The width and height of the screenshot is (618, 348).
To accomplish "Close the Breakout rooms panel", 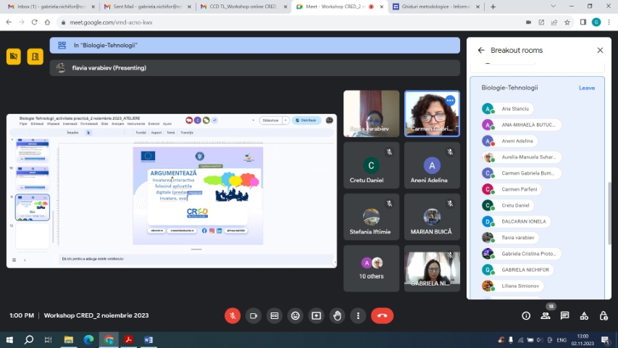I will [x=600, y=50].
